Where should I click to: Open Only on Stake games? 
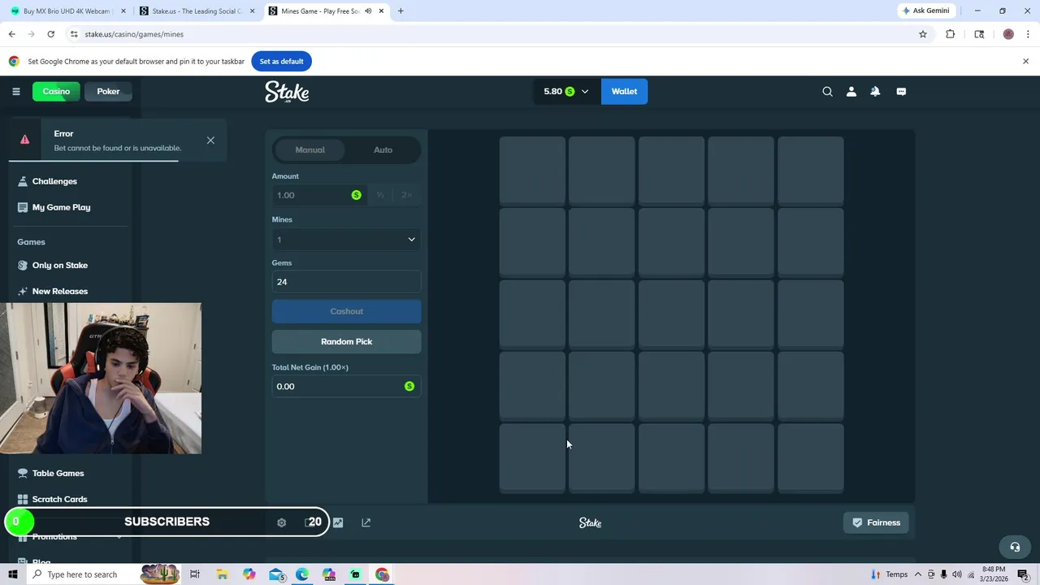60,265
